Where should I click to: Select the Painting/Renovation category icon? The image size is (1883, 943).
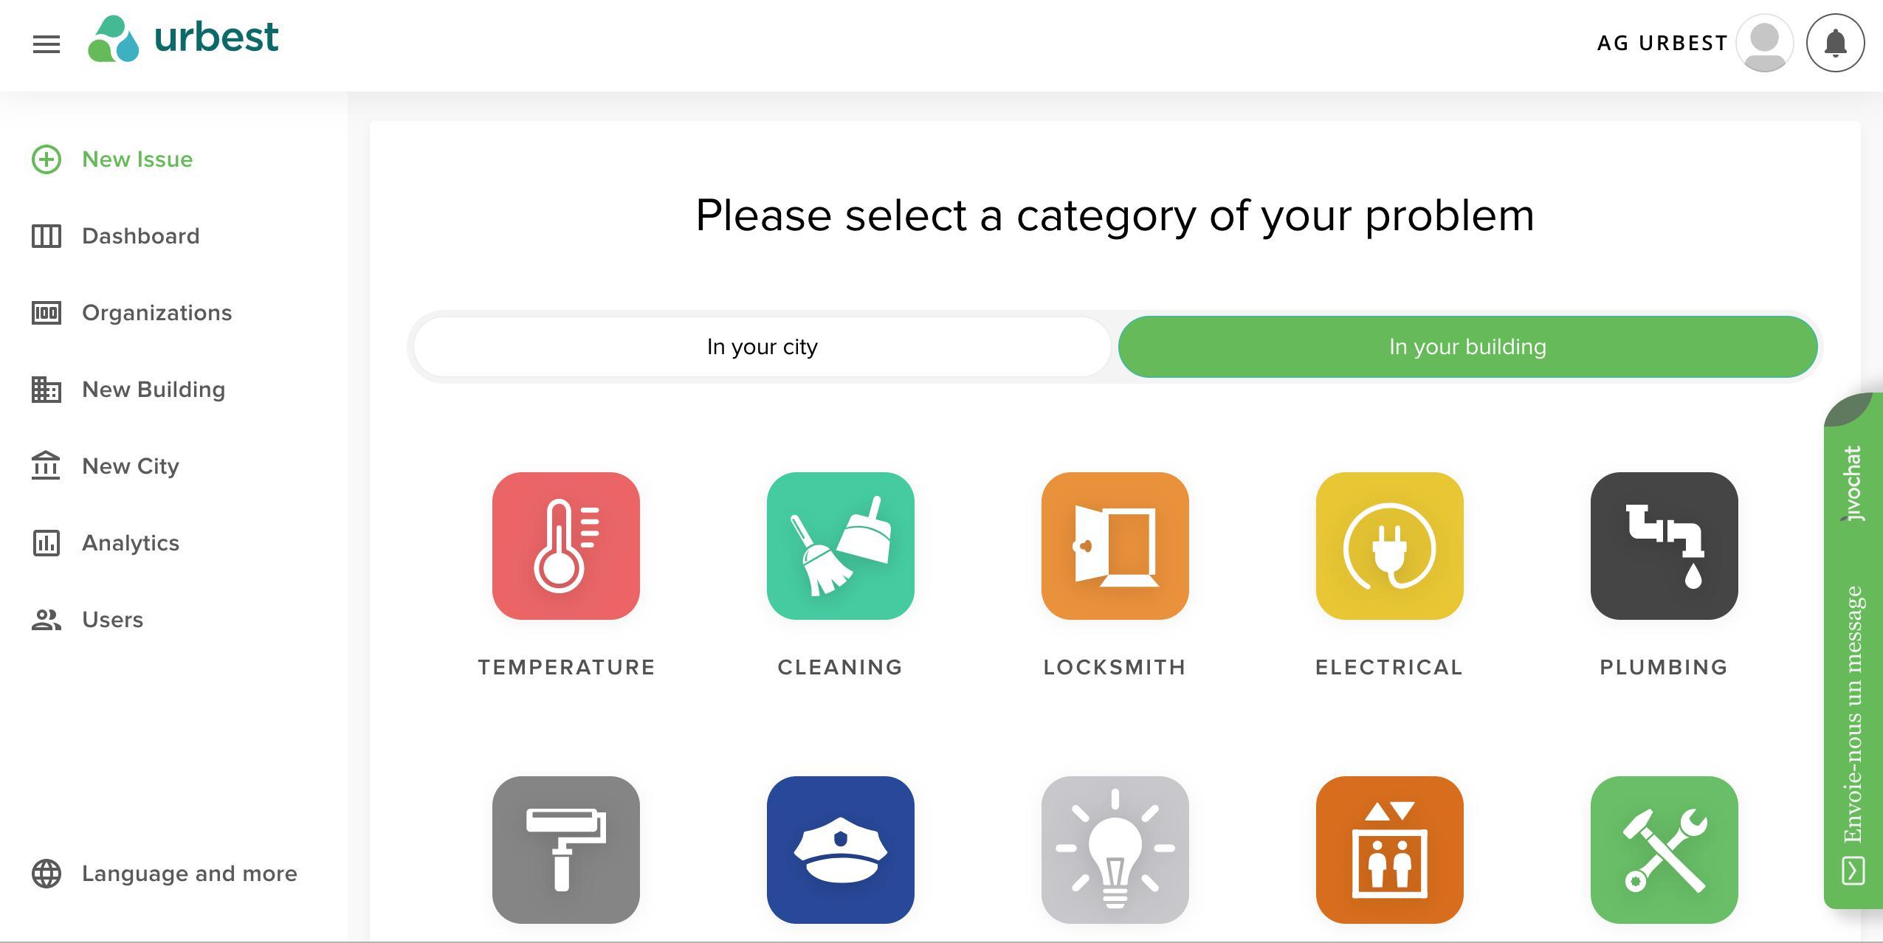pos(565,849)
